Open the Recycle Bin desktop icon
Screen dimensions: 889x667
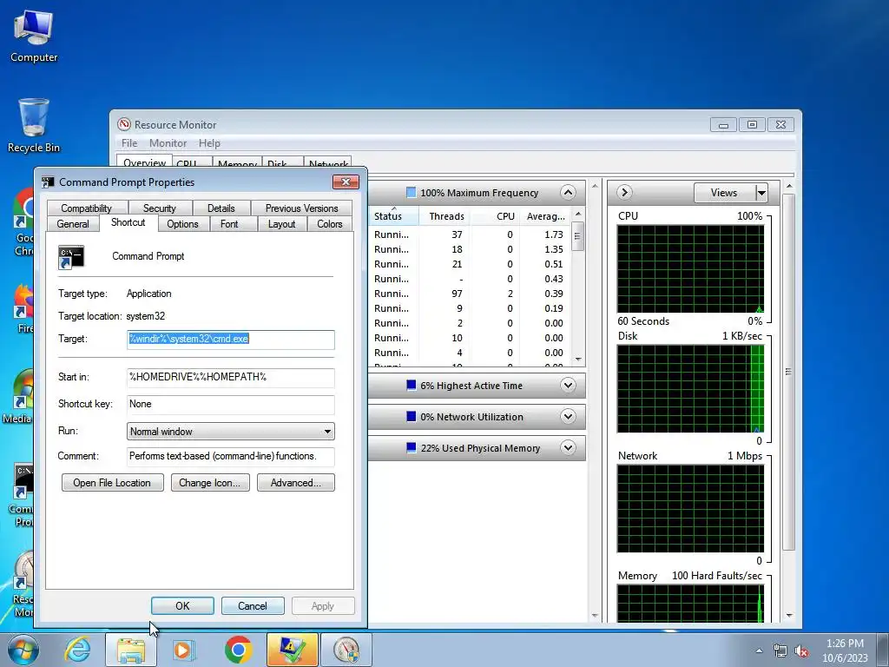[x=34, y=126]
